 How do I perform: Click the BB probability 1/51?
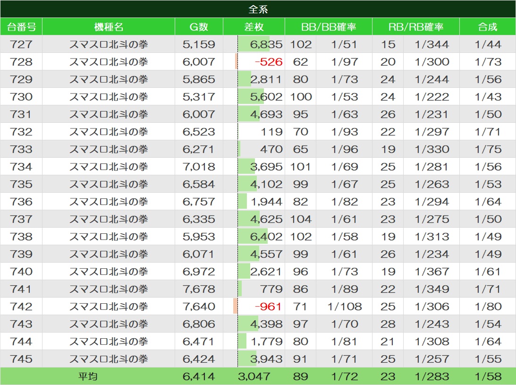click(x=344, y=44)
